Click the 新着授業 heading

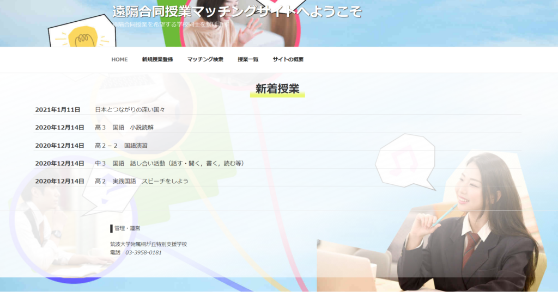[277, 89]
